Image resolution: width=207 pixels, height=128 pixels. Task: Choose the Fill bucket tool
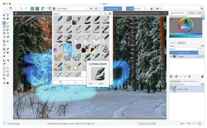(x=4, y=56)
